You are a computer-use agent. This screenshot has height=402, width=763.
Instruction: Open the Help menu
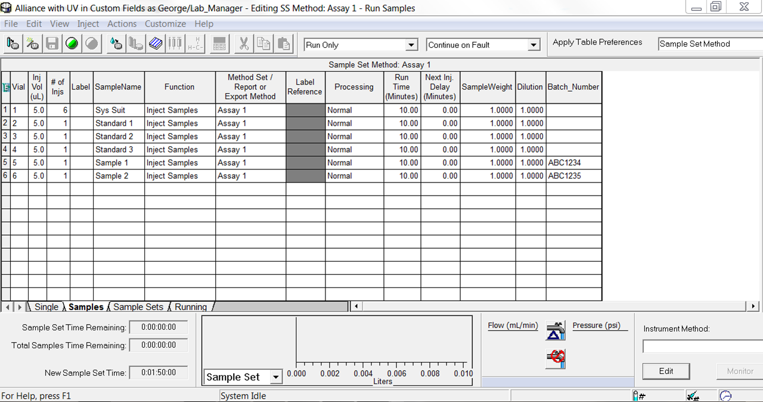pos(204,24)
